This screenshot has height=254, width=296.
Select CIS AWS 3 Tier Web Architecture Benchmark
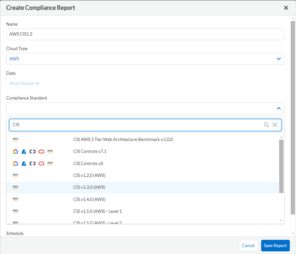coord(142,139)
